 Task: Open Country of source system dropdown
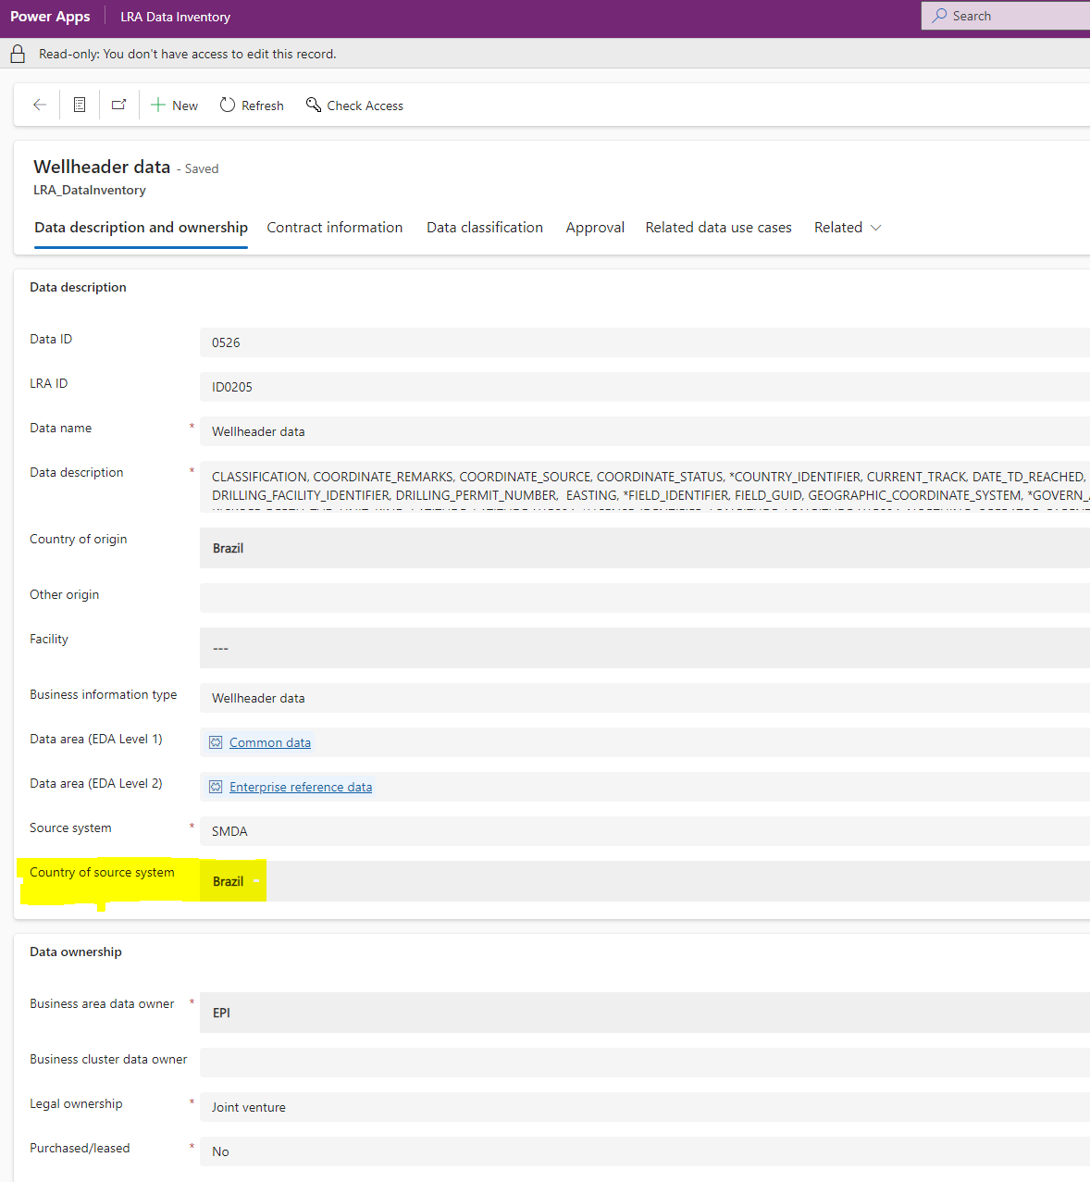click(x=256, y=881)
